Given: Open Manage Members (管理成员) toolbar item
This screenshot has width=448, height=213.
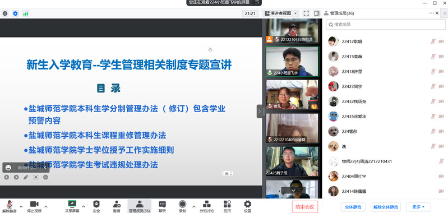Looking at the screenshot, I should coord(140,206).
